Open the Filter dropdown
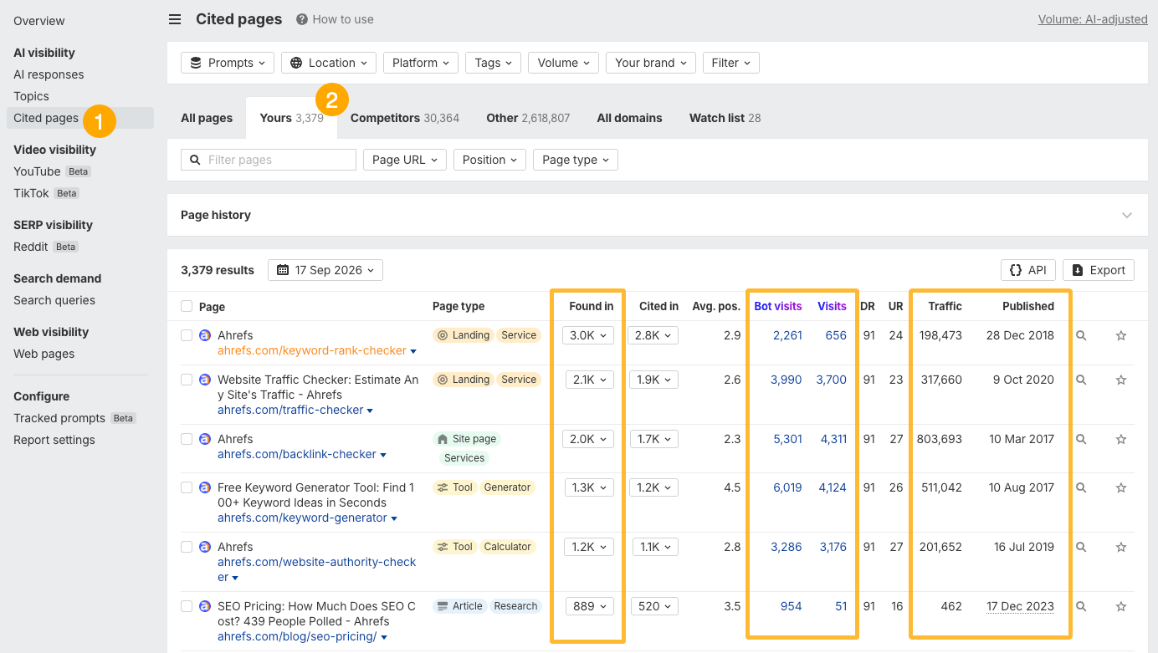1158x653 pixels. (x=731, y=63)
